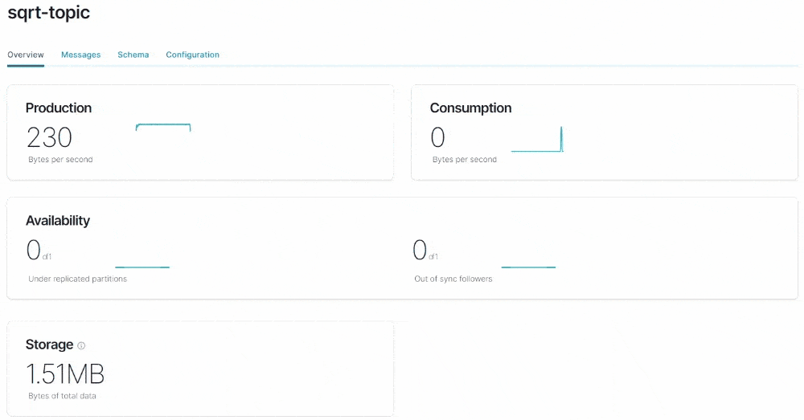
Task: Click the Storage info icon
Action: coord(81,346)
